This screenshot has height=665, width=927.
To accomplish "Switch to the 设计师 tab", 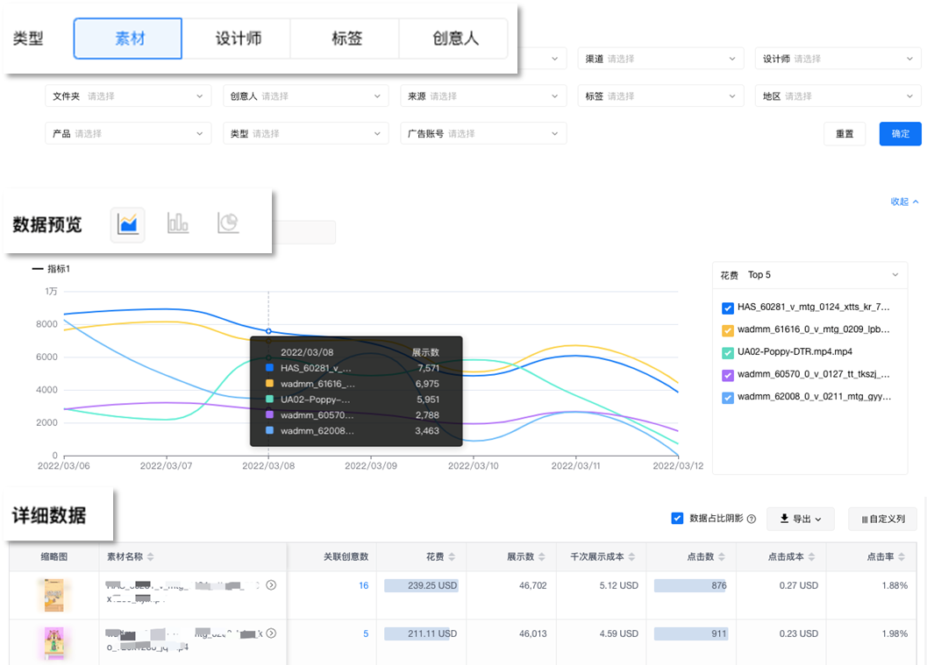I will (237, 39).
